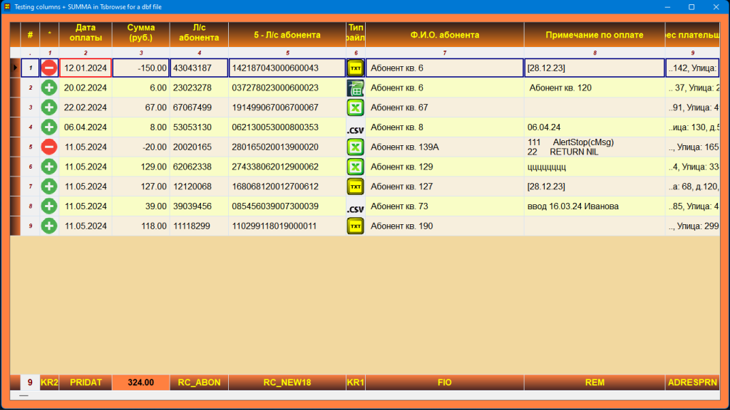
Task: Select the note cell with AlertStop(cMsg)
Action: [595, 147]
